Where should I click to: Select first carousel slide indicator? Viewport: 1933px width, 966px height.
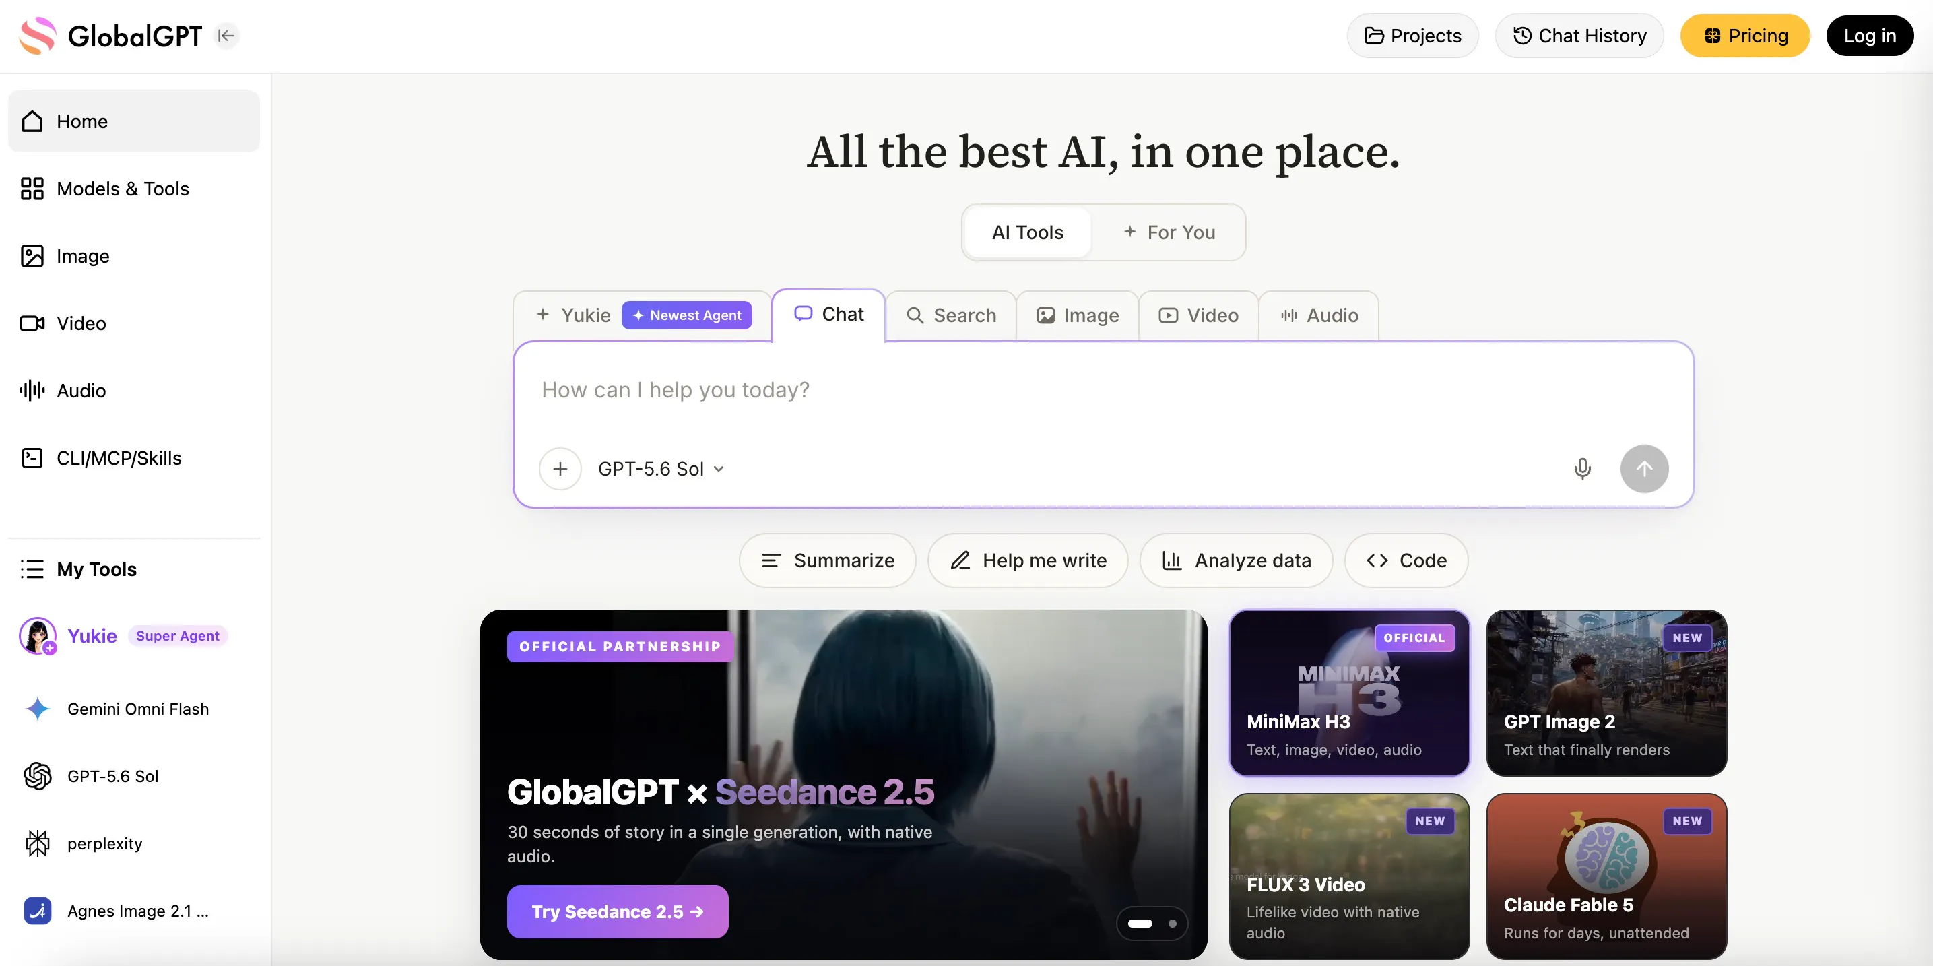click(1140, 923)
